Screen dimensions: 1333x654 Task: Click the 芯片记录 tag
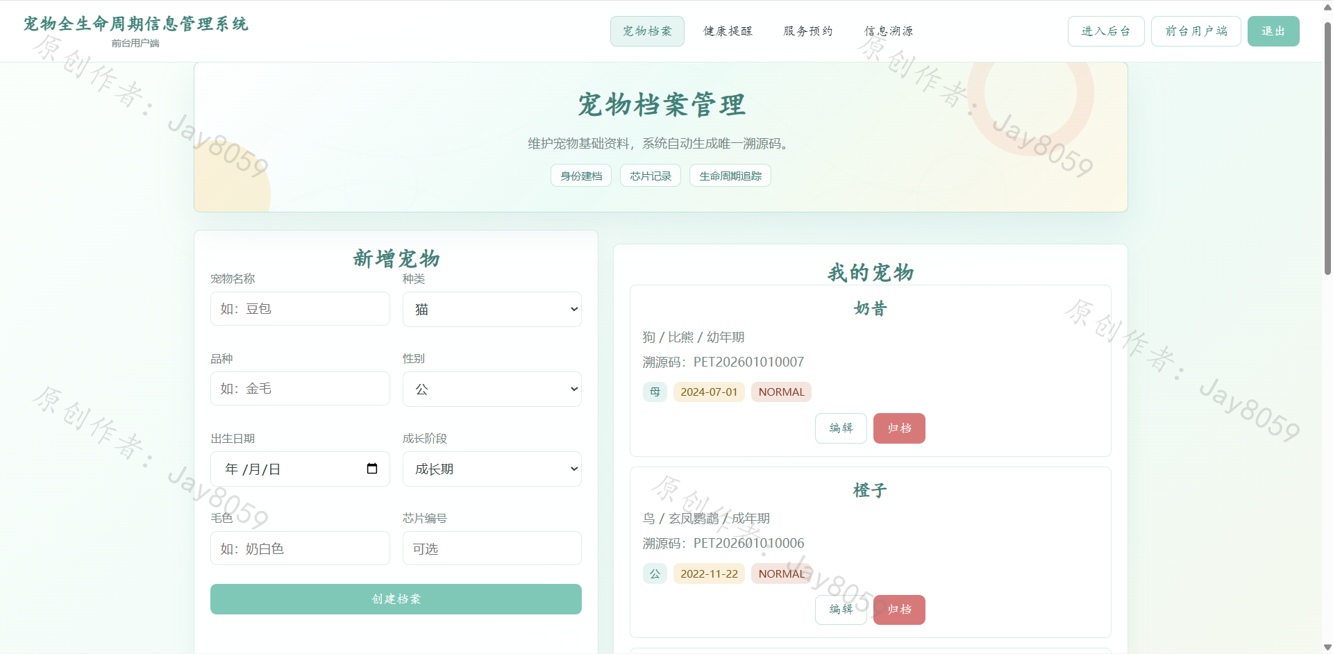(651, 176)
